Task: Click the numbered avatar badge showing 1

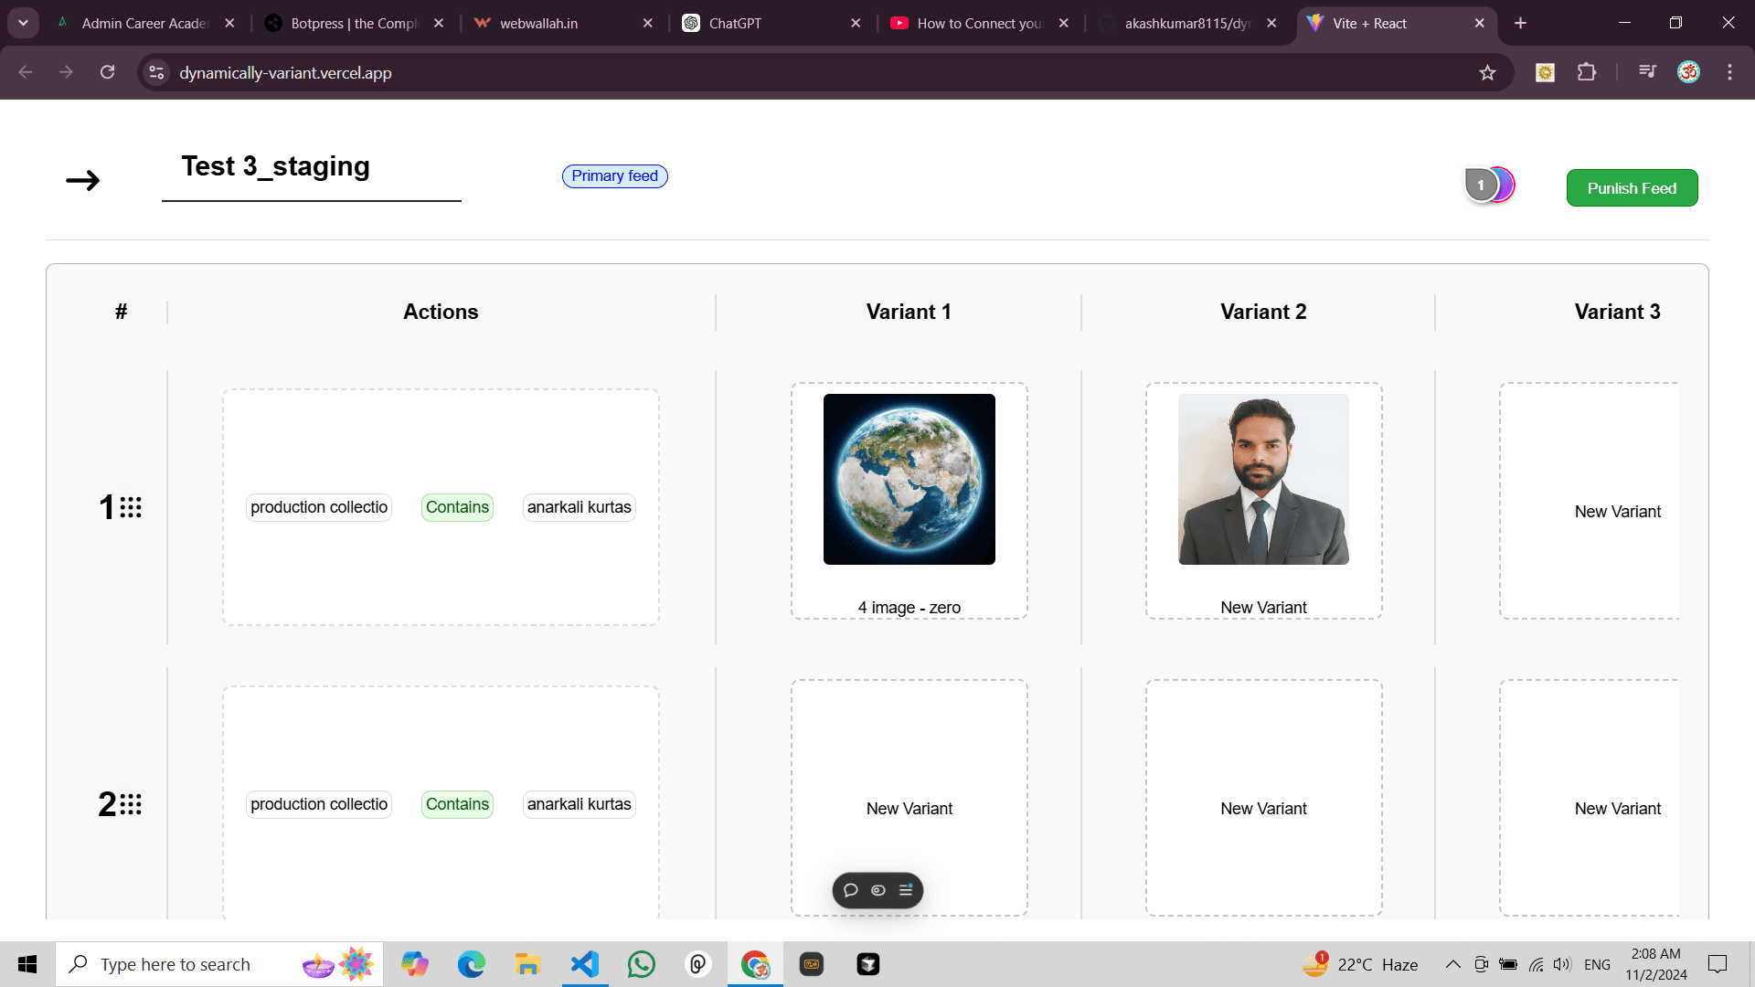Action: tap(1481, 185)
